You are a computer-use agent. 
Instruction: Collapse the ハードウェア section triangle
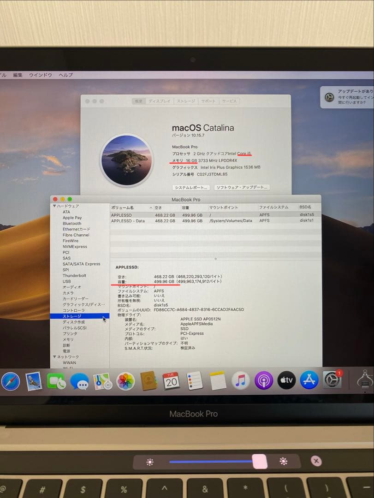click(54, 206)
